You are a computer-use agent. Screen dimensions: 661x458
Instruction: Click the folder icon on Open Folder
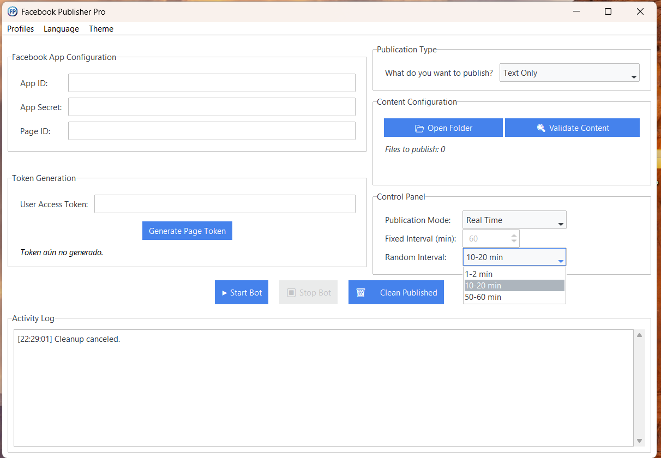[419, 128]
